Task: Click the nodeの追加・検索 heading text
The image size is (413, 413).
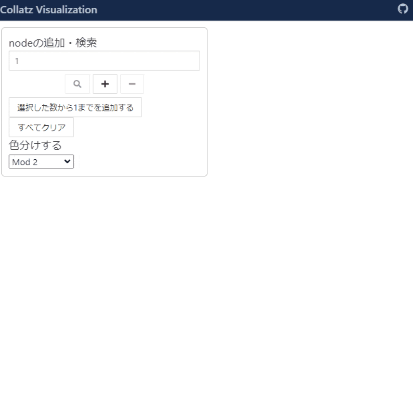Action: (x=53, y=43)
